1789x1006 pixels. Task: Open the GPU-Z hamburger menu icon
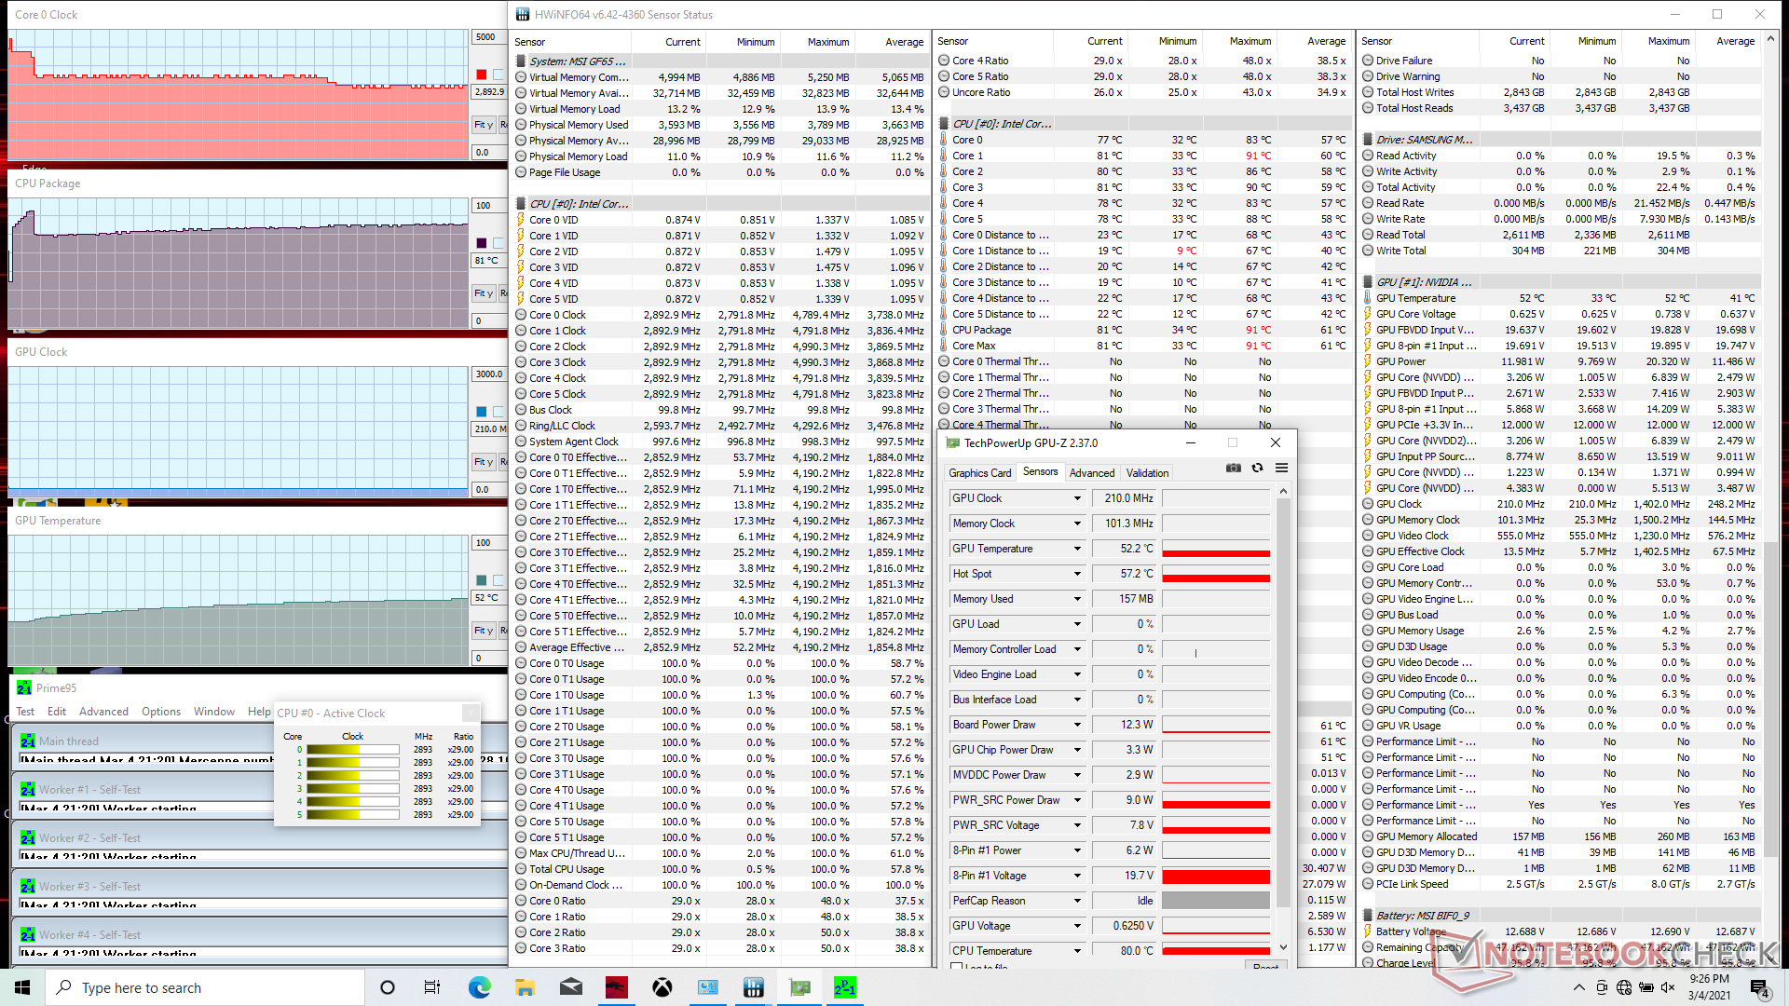[x=1281, y=469]
